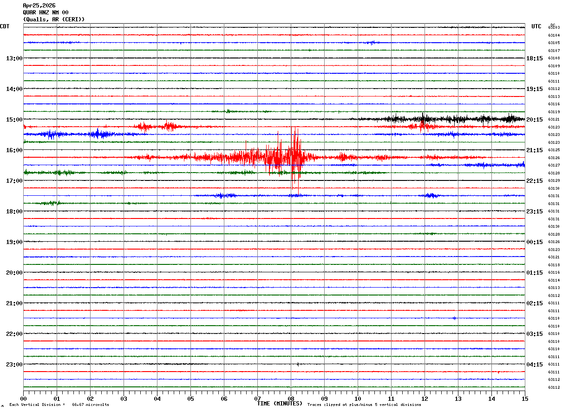The width and height of the screenshot is (562, 411).
Task: Click the 63129 DC offset value
Action: (x=554, y=181)
